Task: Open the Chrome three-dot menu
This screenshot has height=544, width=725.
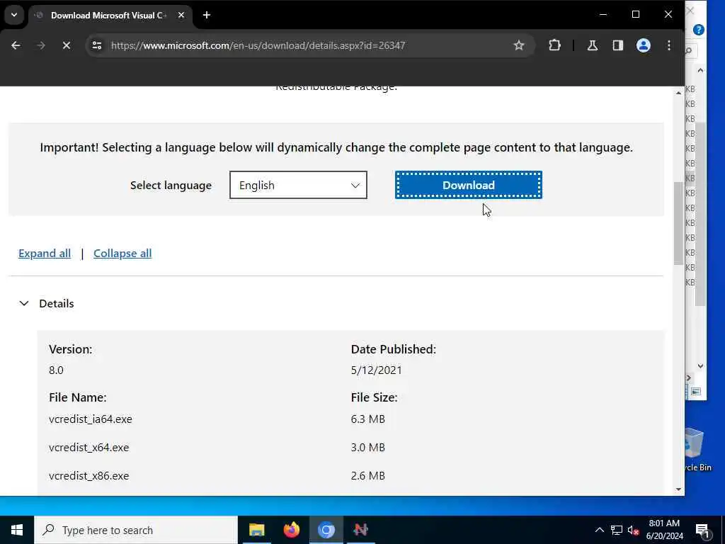Action: [x=669, y=45]
